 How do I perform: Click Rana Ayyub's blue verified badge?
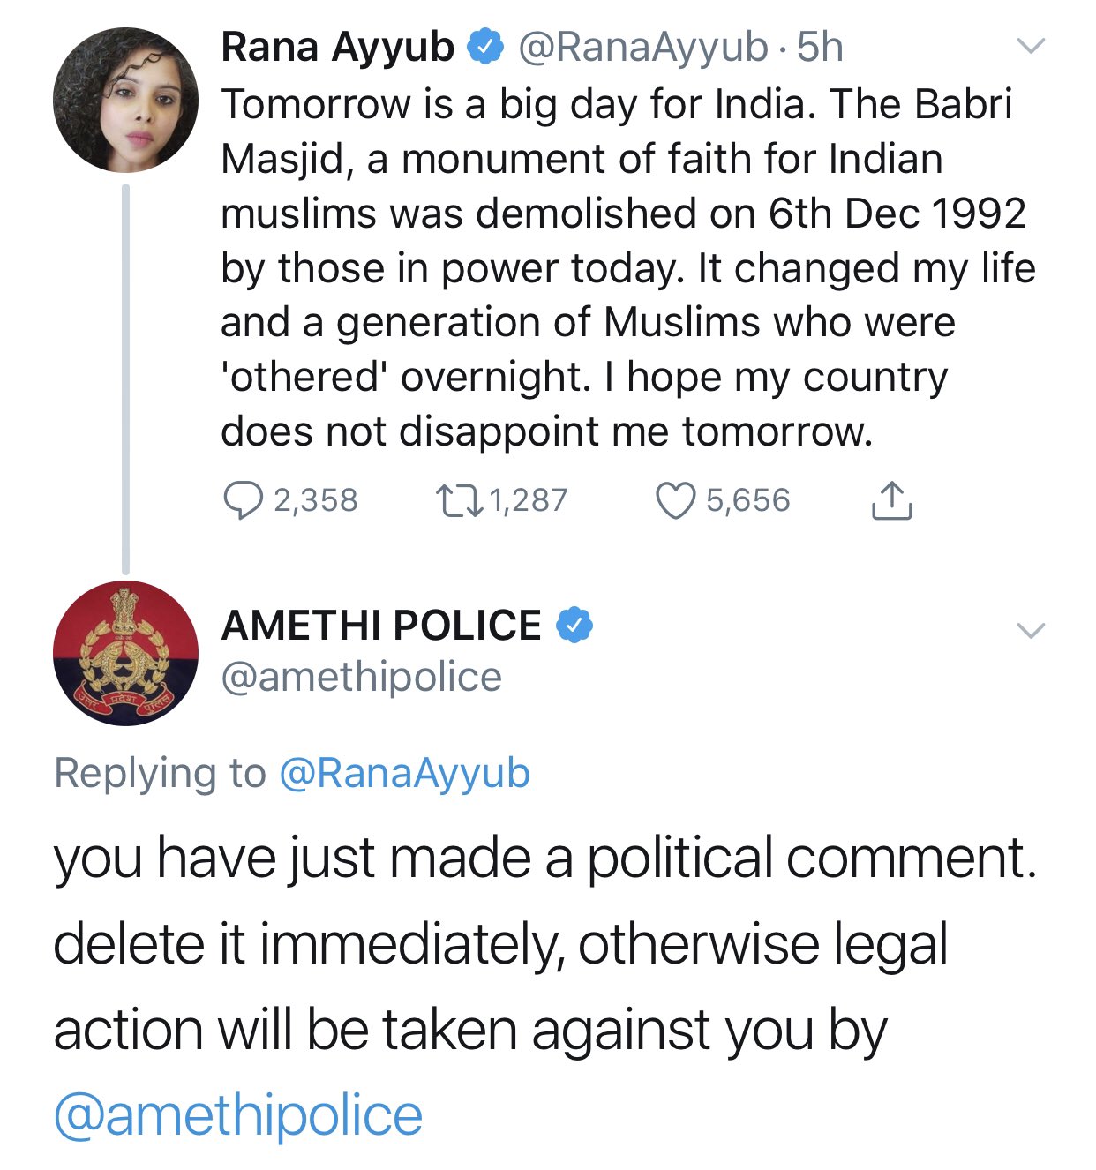point(485,47)
